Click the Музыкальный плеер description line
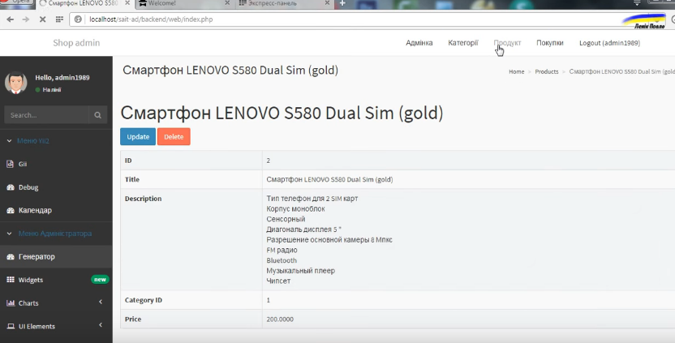 click(300, 270)
